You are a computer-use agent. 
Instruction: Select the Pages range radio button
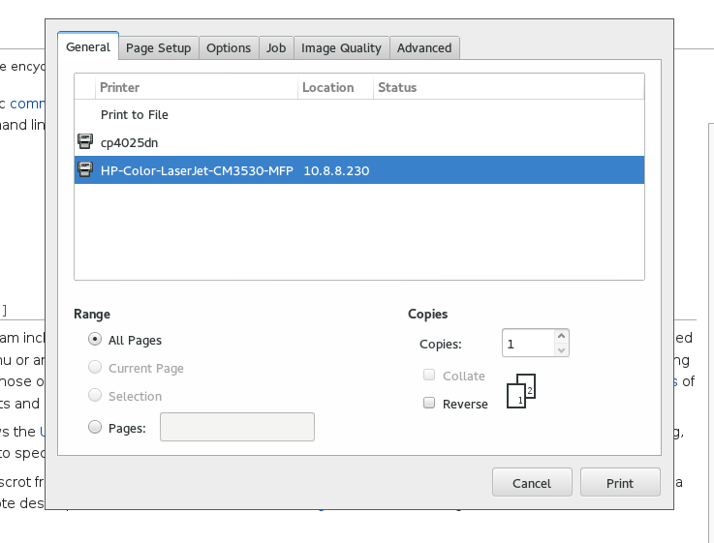(95, 427)
